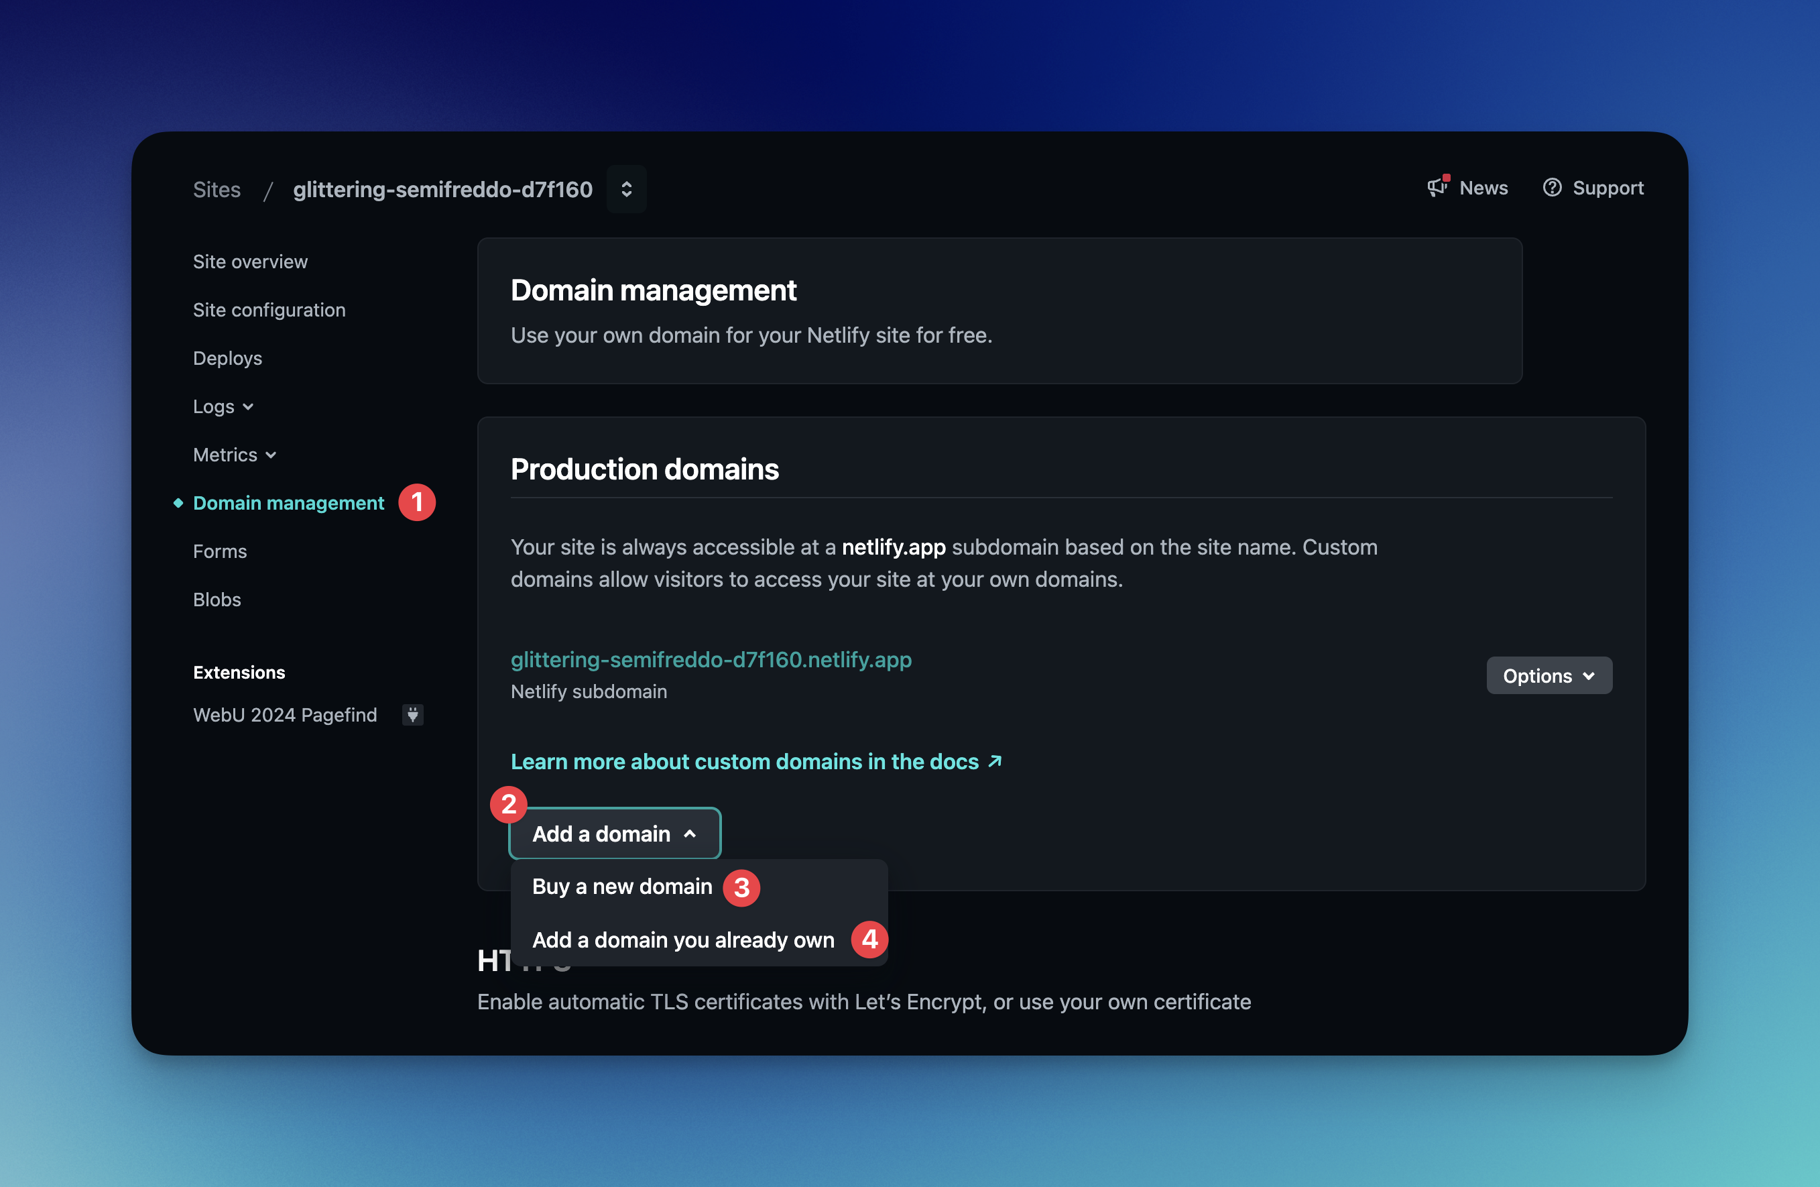
Task: Open the WebU 2024 Pagefind extension
Action: point(284,714)
